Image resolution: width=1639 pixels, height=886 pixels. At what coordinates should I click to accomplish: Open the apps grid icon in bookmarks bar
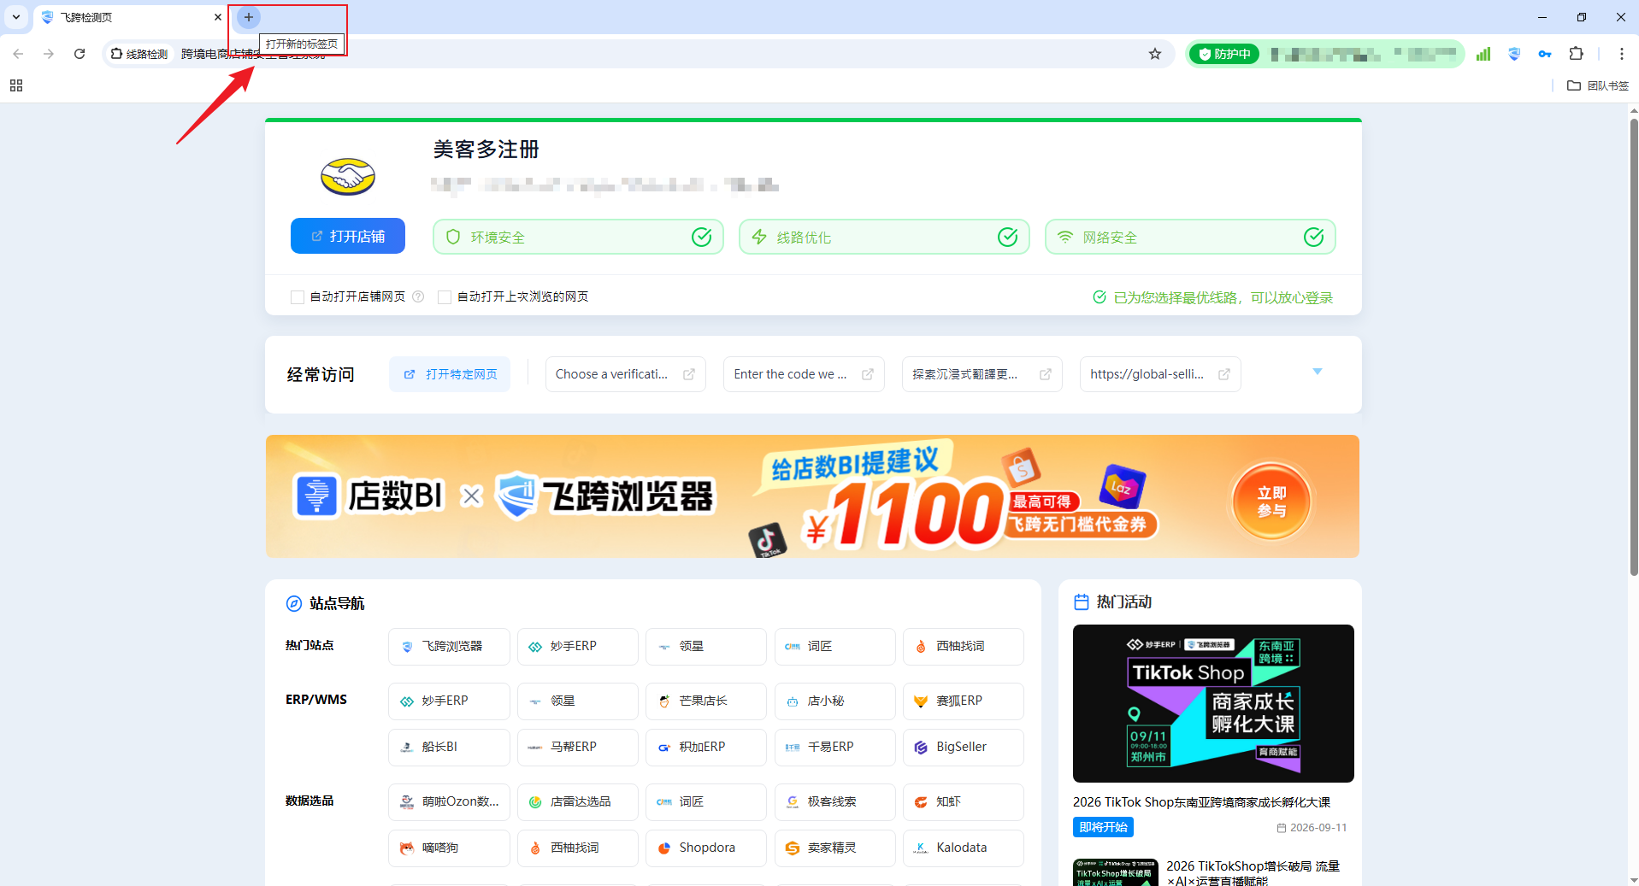click(16, 85)
